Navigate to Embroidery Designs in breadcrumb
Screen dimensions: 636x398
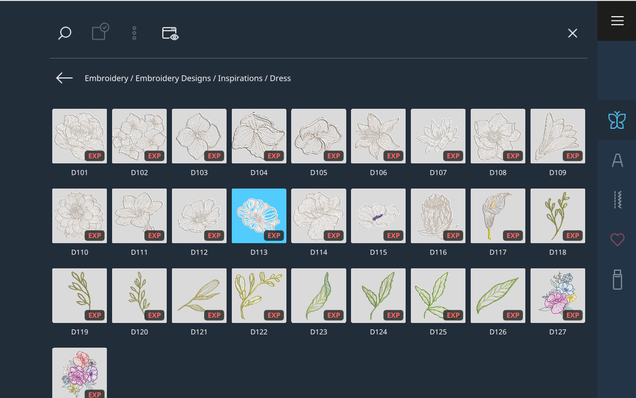click(173, 78)
